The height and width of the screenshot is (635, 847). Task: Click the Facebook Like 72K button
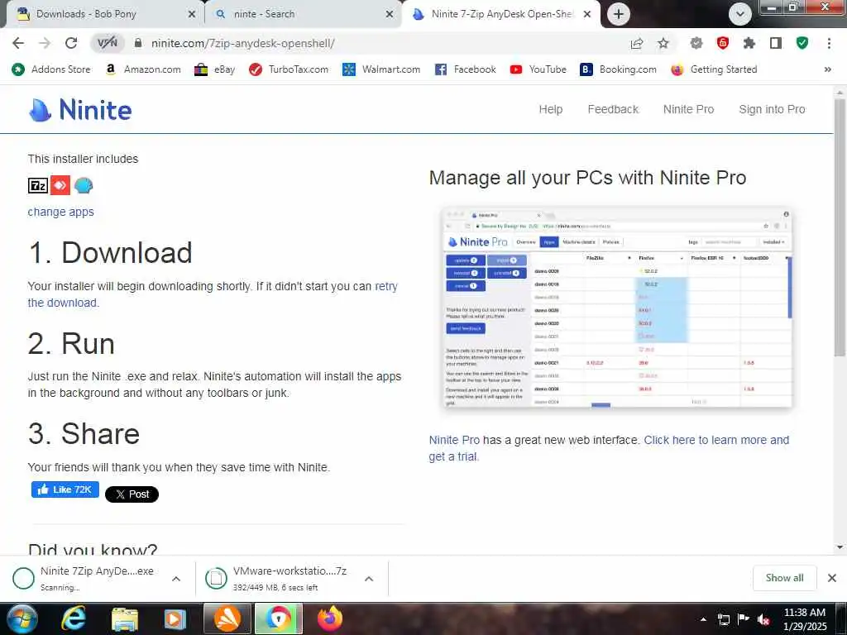[65, 489]
